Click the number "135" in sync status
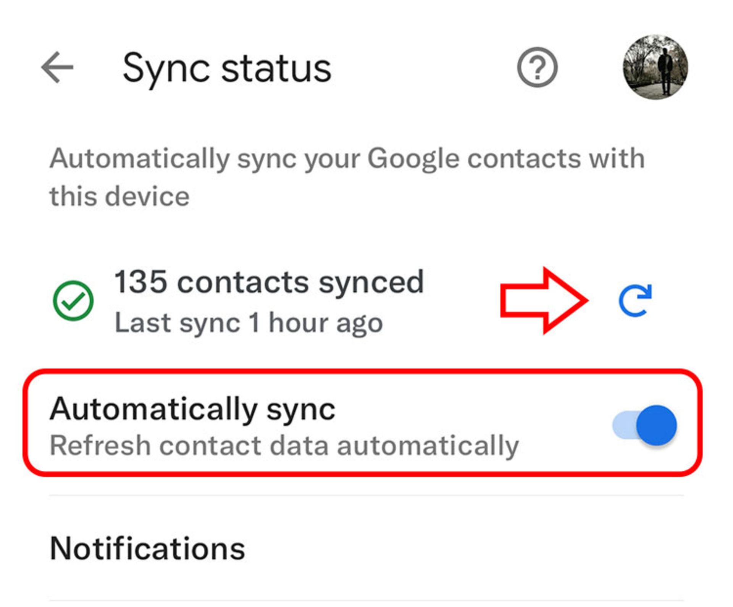 [140, 282]
